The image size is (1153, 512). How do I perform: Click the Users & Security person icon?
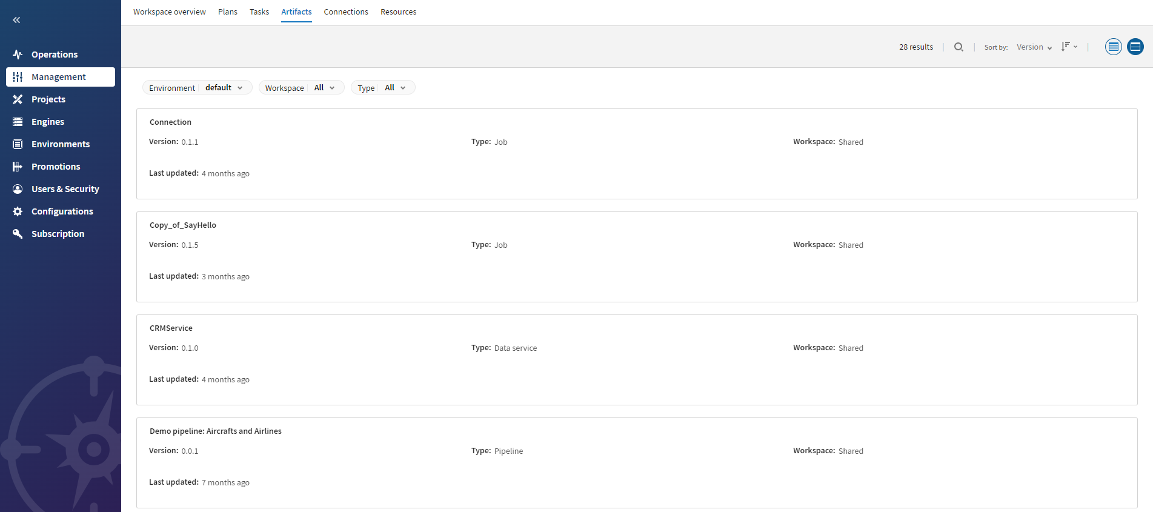[18, 189]
